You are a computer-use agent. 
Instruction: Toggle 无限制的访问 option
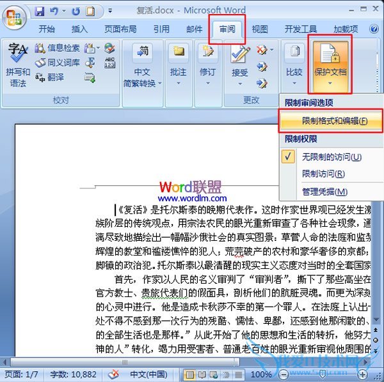(332, 157)
